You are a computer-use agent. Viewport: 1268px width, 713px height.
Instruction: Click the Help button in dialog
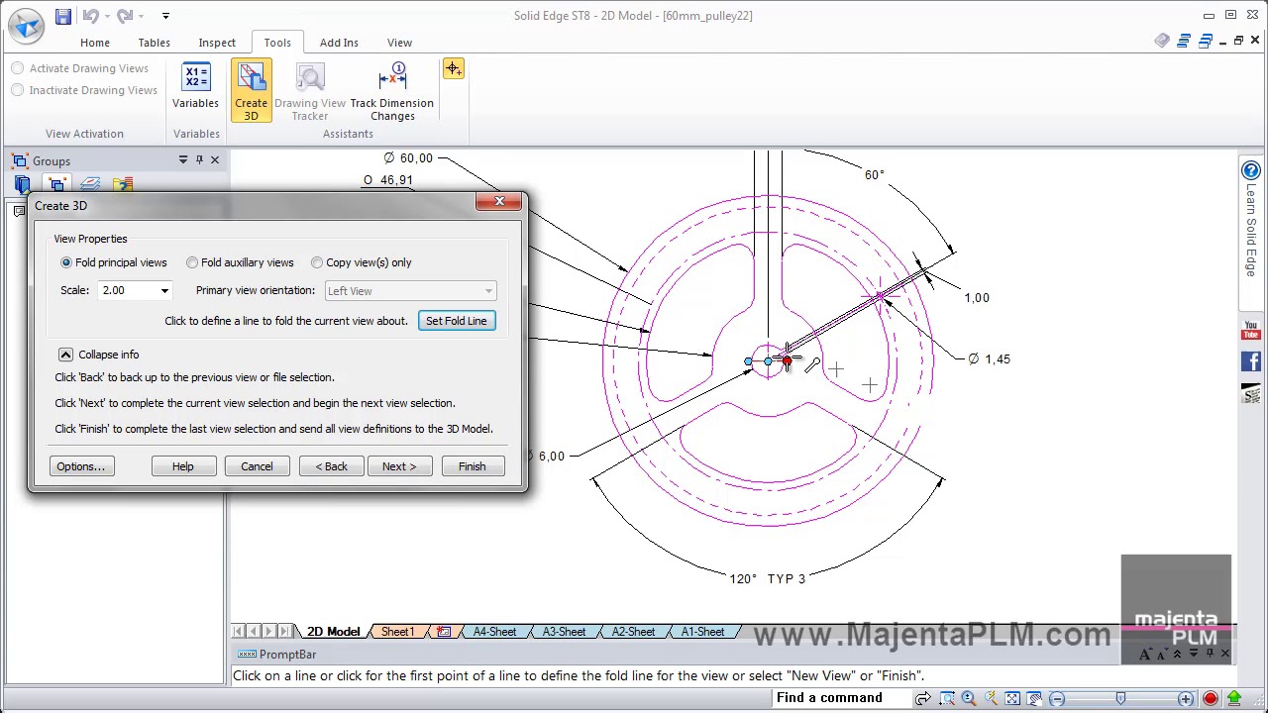tap(183, 466)
